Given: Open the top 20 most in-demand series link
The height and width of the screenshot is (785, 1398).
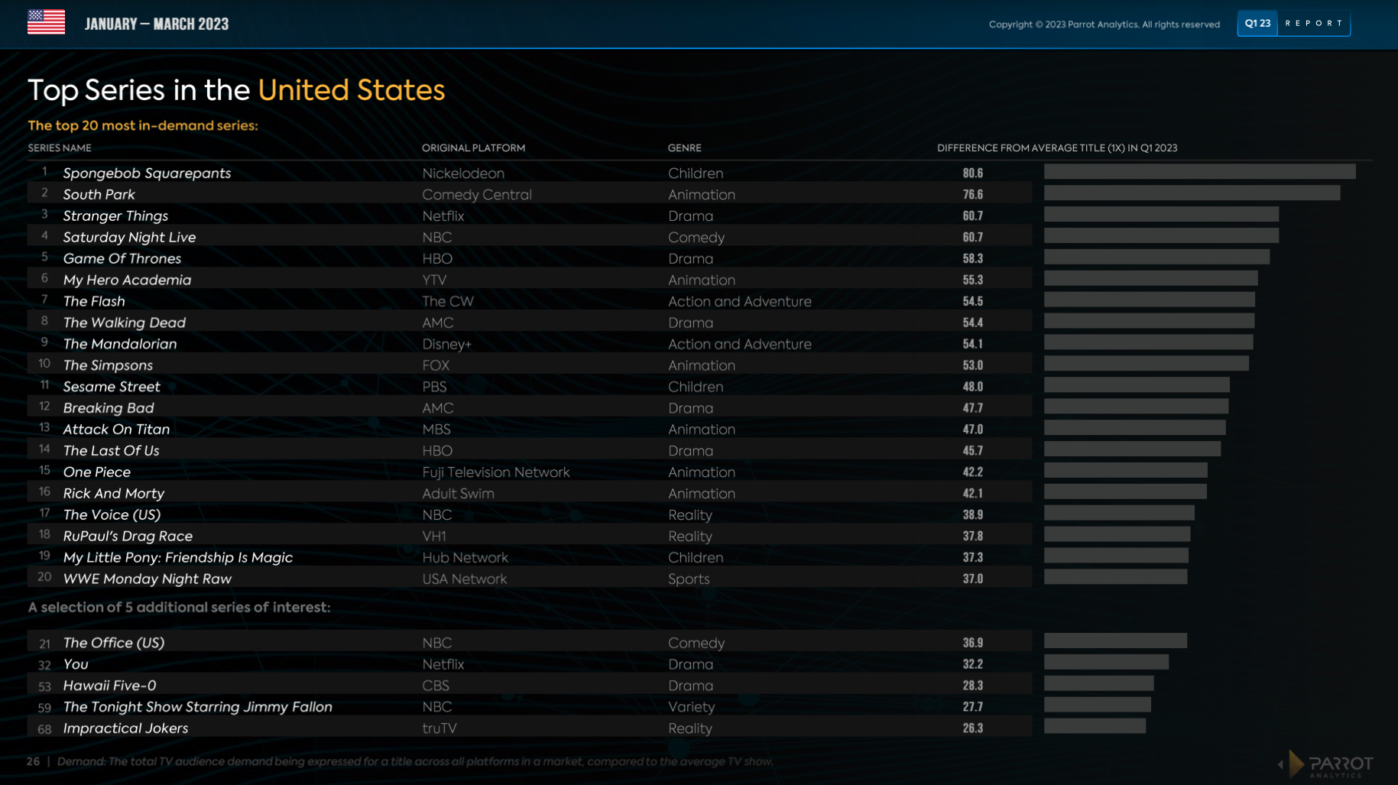Looking at the screenshot, I should click(x=142, y=125).
